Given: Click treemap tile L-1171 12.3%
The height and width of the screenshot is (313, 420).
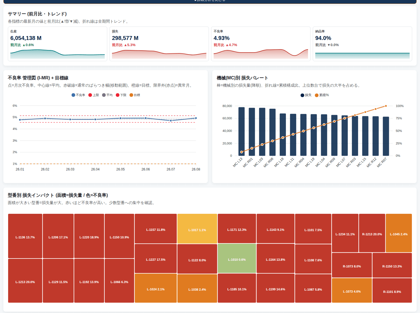Looking at the screenshot, I should [x=237, y=229].
